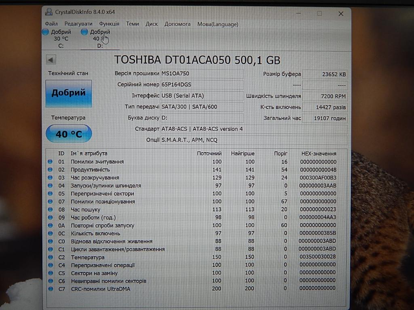Click status orb for attribute C7 CRC errors

pyautogui.click(x=50, y=289)
